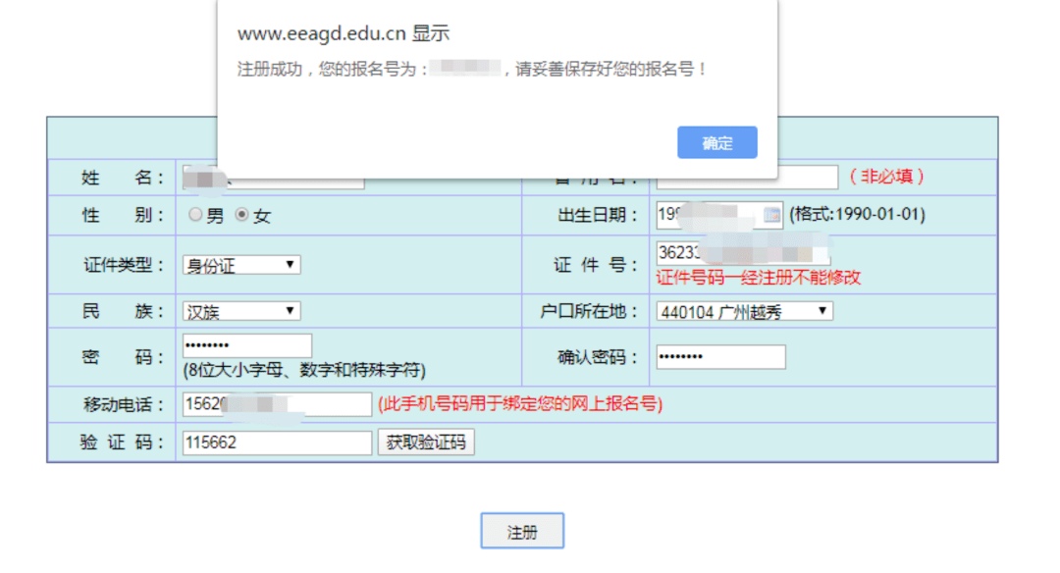This screenshot has width=1060, height=573.
Task: Click the 确定 button in the dialog
Action: tap(716, 142)
